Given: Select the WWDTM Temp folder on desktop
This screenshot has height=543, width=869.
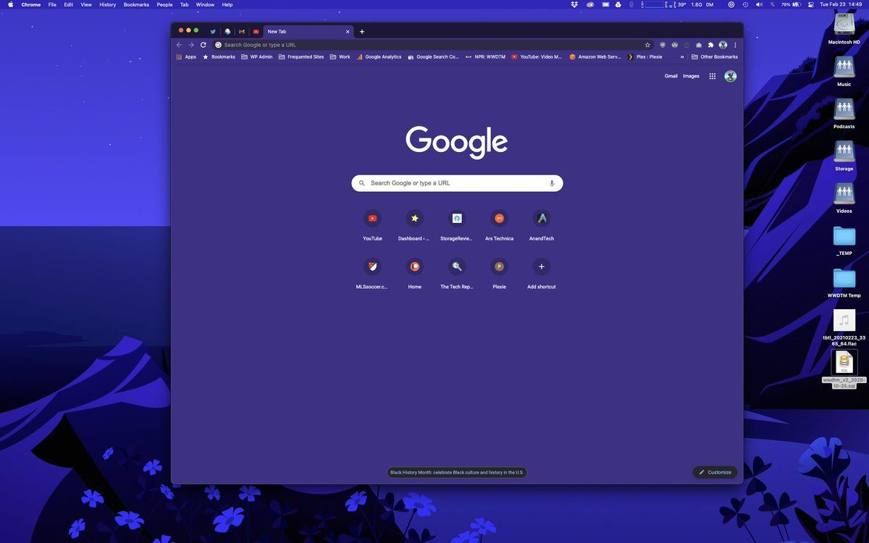Looking at the screenshot, I should (x=844, y=282).
